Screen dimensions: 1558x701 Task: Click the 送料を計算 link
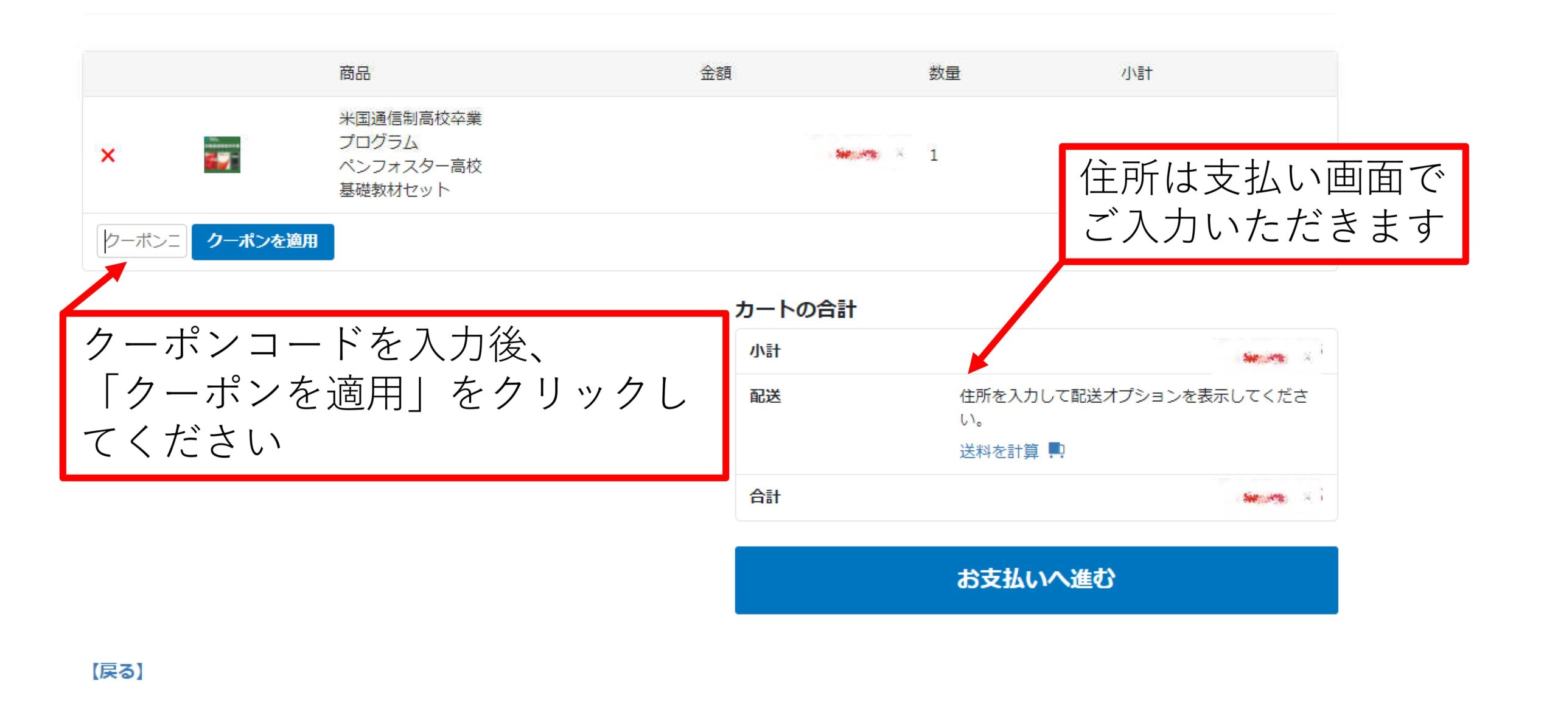(999, 451)
